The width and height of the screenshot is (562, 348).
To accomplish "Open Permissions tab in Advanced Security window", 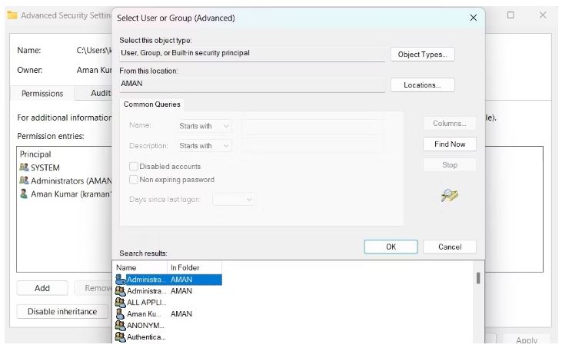I will tap(42, 94).
